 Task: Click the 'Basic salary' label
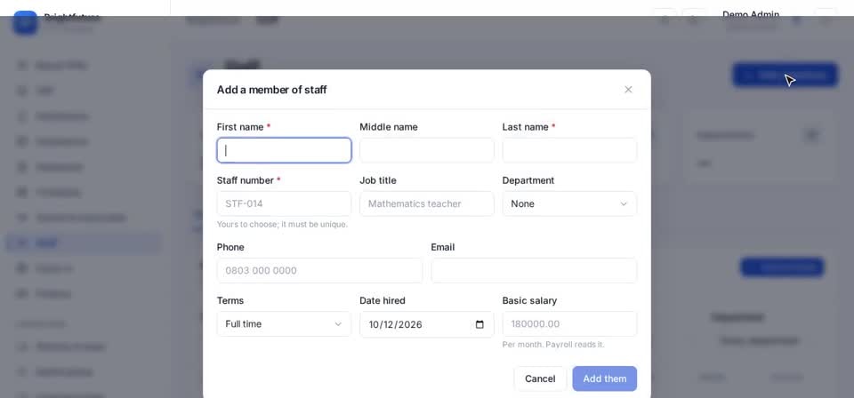pyautogui.click(x=529, y=300)
